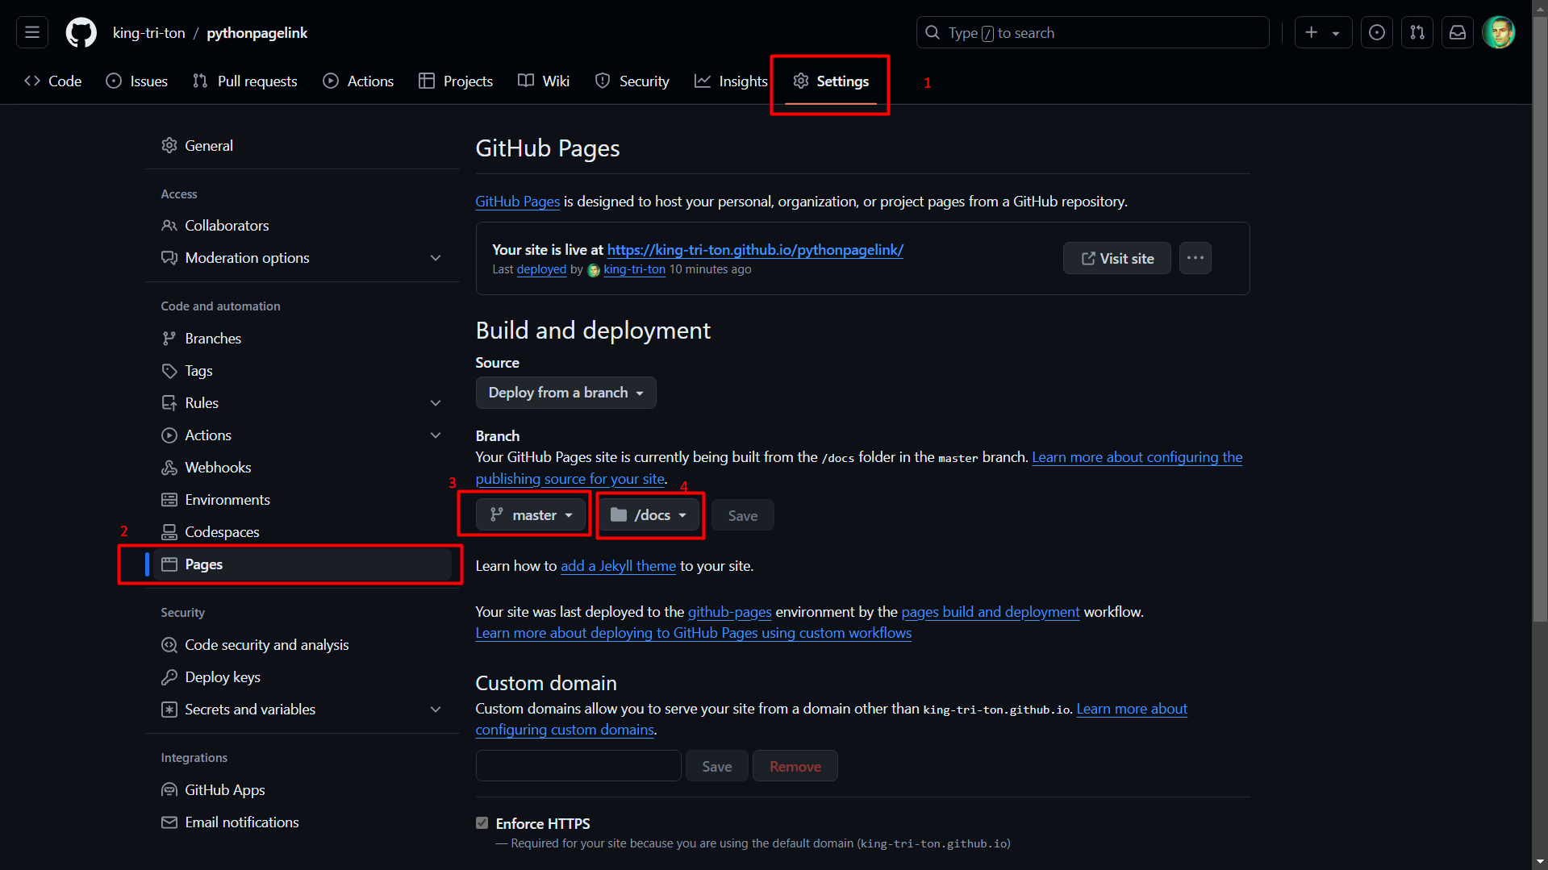Go to GitHub home via Octocat logo
1548x870 pixels.
[81, 32]
